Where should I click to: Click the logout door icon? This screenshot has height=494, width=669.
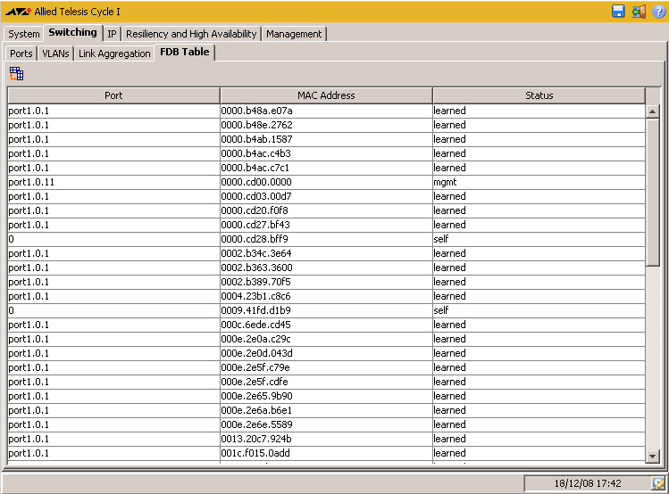click(x=638, y=12)
